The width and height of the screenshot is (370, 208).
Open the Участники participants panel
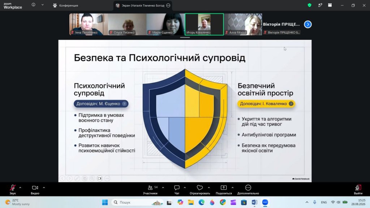(x=150, y=189)
